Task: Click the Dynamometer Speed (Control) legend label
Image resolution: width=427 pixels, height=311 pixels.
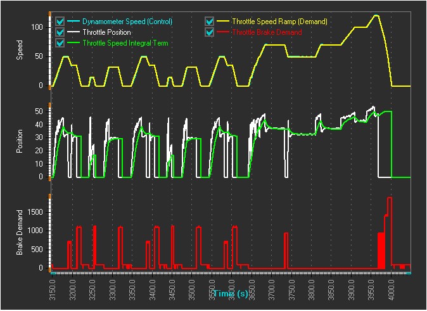Action: (x=127, y=22)
